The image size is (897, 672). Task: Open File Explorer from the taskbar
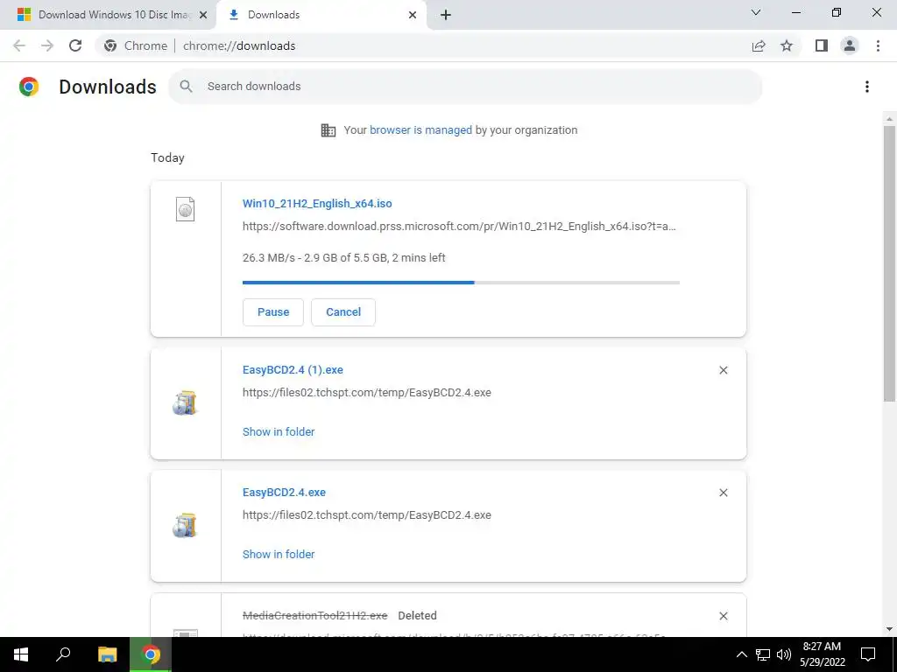(x=107, y=654)
